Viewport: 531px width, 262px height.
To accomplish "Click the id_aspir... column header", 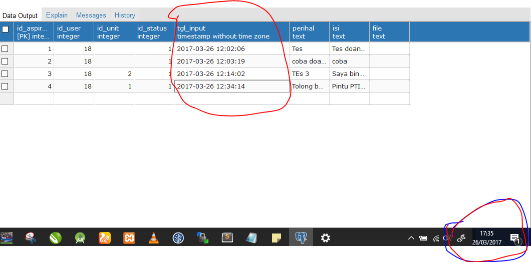I will coord(34,32).
